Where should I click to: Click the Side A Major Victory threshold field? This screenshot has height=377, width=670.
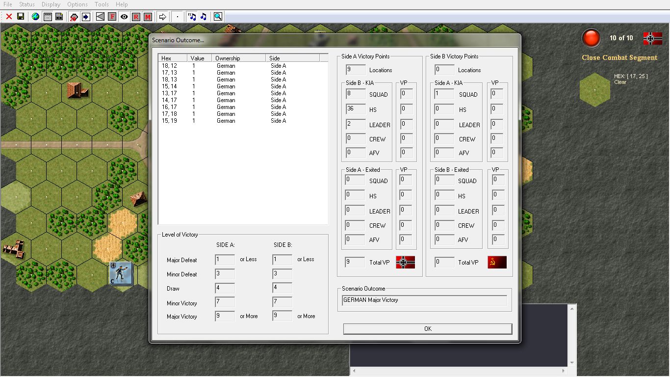click(x=225, y=316)
